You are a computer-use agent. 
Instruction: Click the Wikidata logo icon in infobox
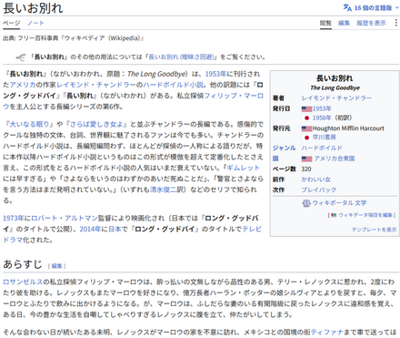point(334,215)
